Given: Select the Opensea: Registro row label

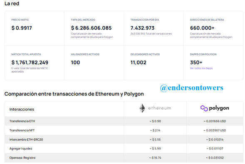Looking at the screenshot, I should 22,158.
